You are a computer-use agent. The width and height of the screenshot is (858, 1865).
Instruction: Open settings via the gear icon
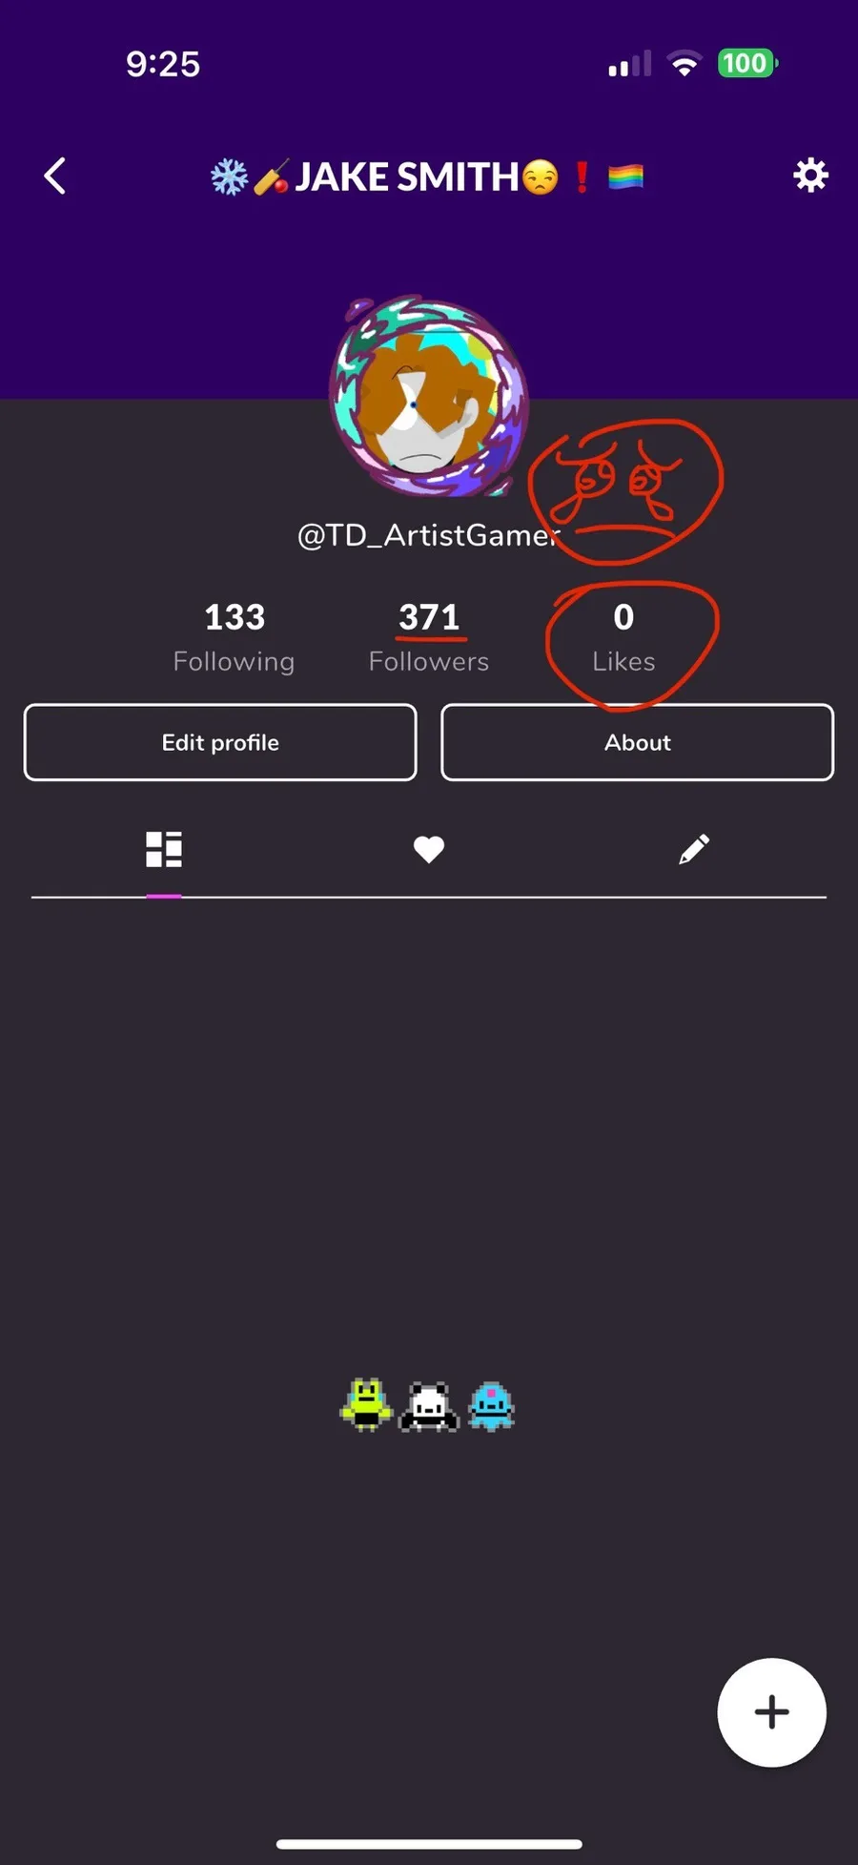point(810,176)
